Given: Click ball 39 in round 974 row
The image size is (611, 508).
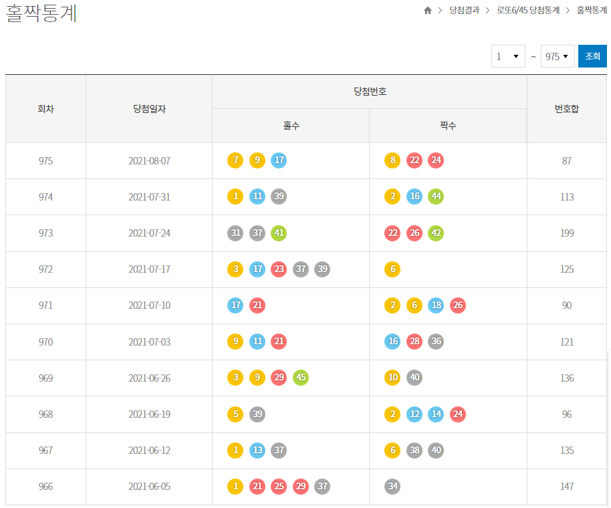Looking at the screenshot, I should pyautogui.click(x=279, y=197).
